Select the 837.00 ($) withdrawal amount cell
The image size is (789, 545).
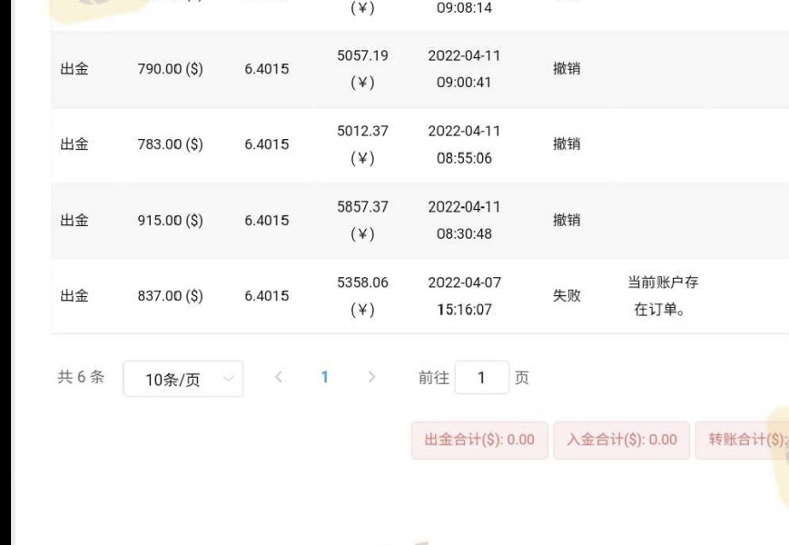pos(170,296)
